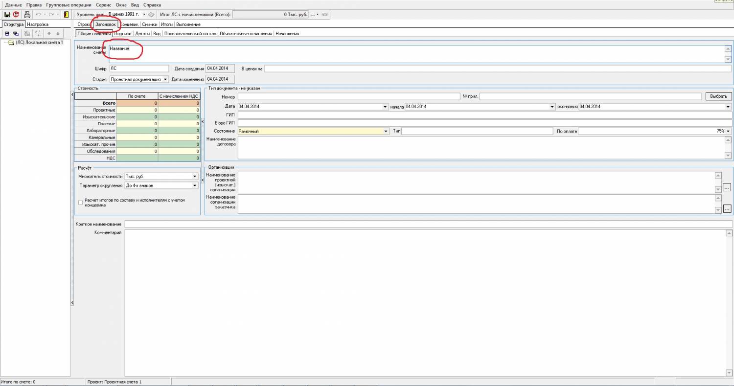Click the link chain icon beside total field
The width and height of the screenshot is (734, 386).
pos(324,15)
